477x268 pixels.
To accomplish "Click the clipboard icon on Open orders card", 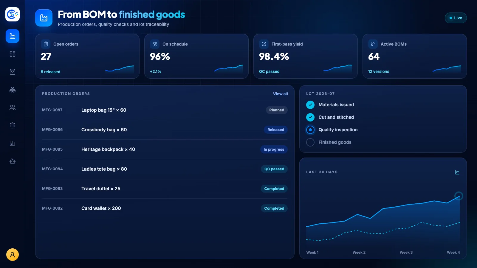I will pyautogui.click(x=46, y=44).
